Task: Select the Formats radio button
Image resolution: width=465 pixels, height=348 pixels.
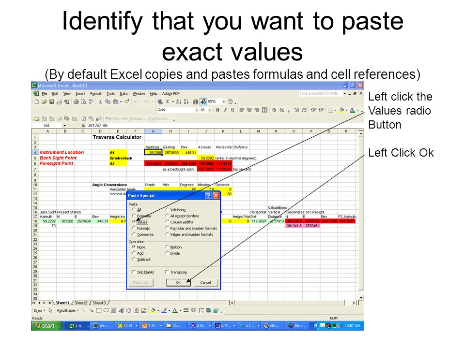Action: 134,228
